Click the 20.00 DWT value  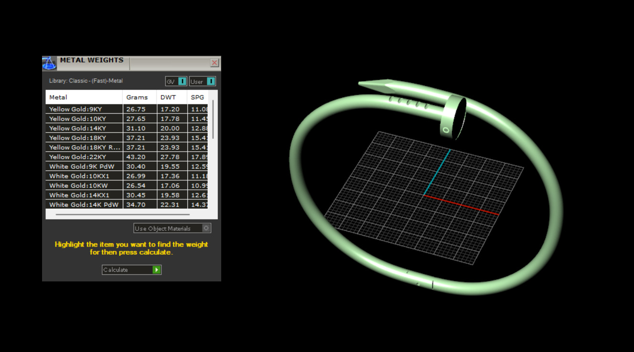170,128
